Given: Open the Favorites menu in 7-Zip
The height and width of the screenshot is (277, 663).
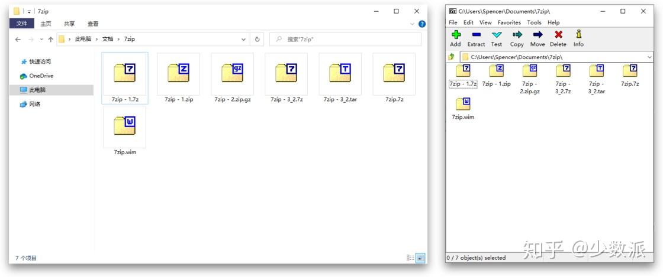Looking at the screenshot, I should [509, 22].
